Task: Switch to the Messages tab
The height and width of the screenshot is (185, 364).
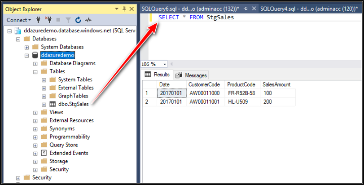Action: [x=191, y=75]
